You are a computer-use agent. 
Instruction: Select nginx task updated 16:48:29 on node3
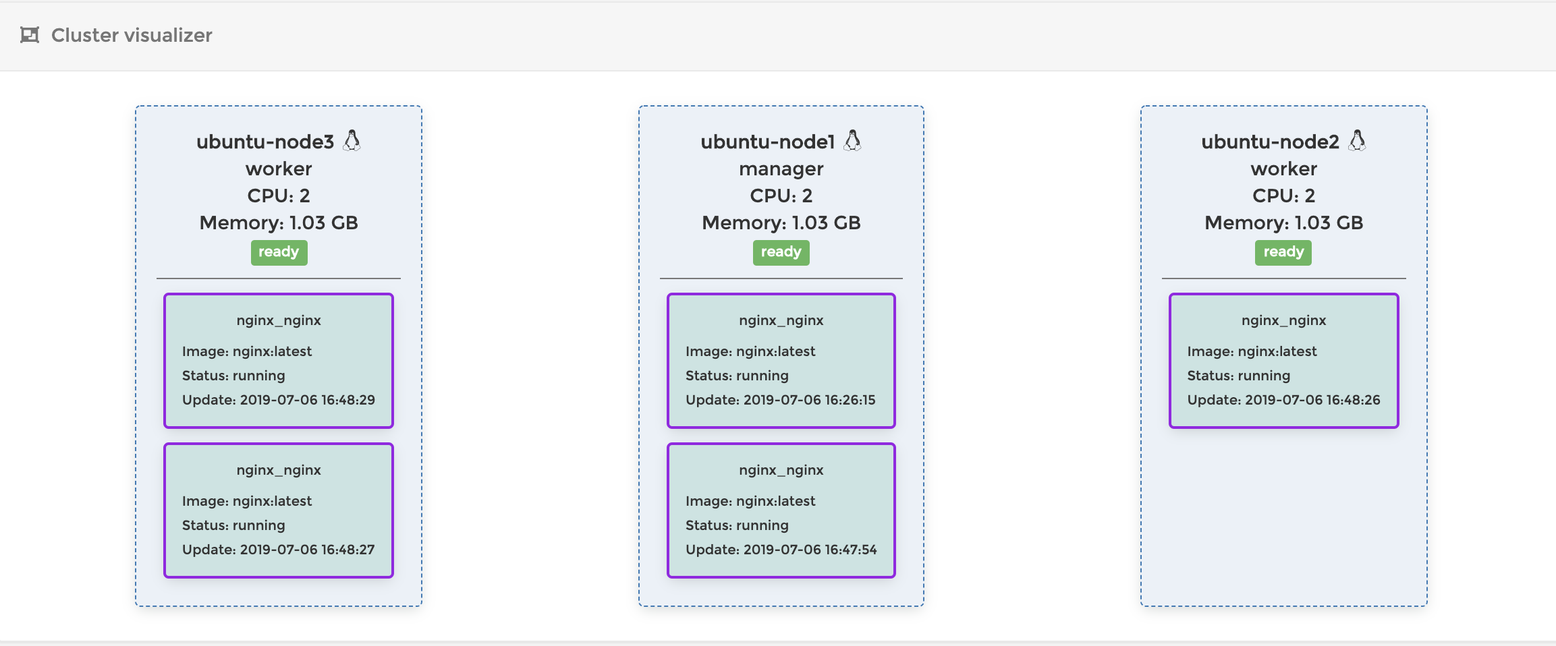[x=279, y=360]
